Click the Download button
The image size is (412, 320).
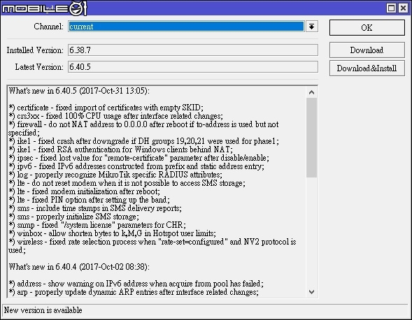coord(367,50)
